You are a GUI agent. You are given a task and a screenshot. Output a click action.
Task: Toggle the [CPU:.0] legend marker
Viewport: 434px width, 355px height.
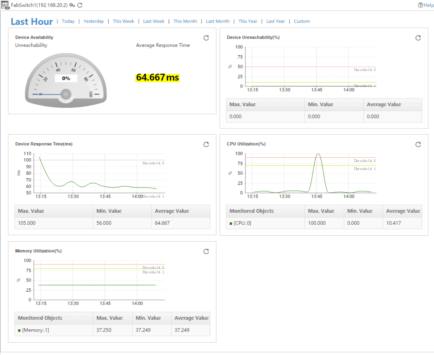coord(231,224)
